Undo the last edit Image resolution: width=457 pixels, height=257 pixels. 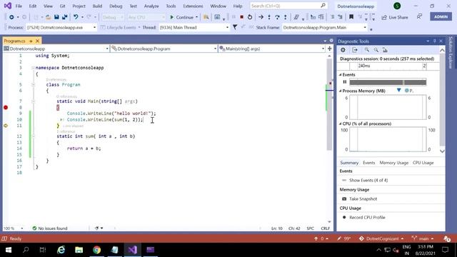tap(76, 17)
